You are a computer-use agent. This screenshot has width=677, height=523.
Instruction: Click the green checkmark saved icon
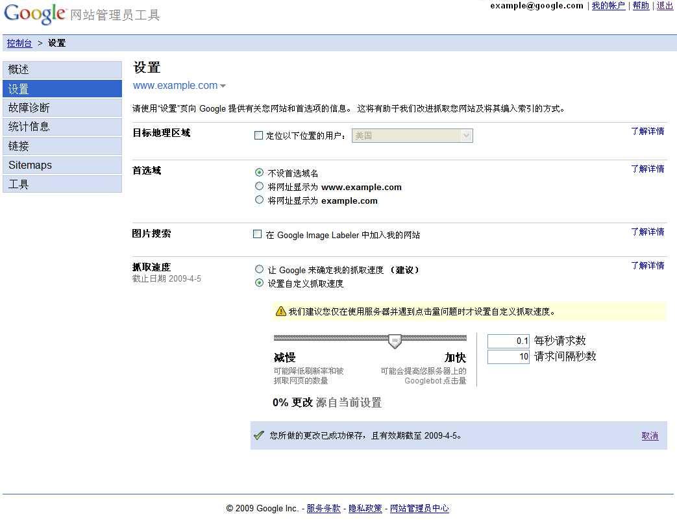point(259,435)
